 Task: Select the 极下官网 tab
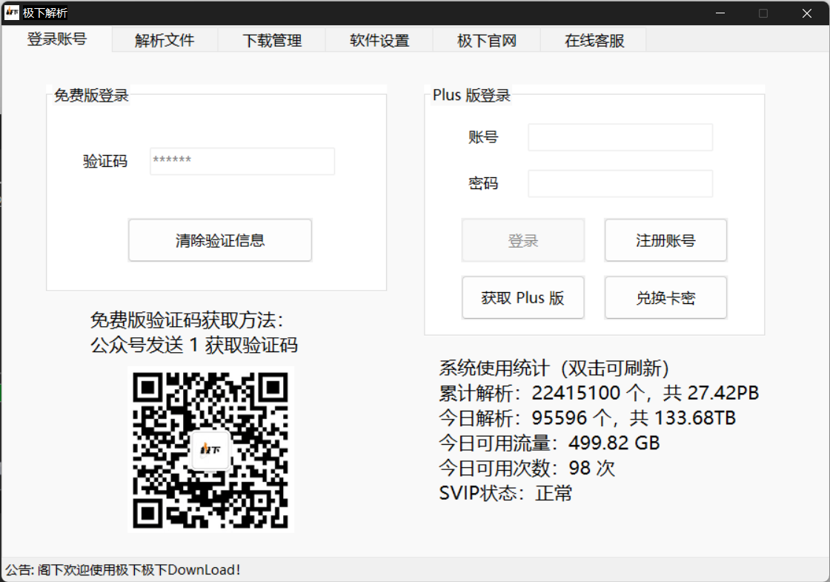pos(487,40)
